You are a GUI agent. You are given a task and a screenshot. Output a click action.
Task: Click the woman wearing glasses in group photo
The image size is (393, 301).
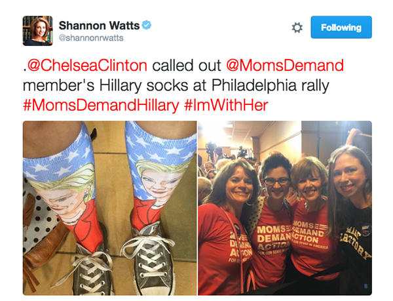274,221
